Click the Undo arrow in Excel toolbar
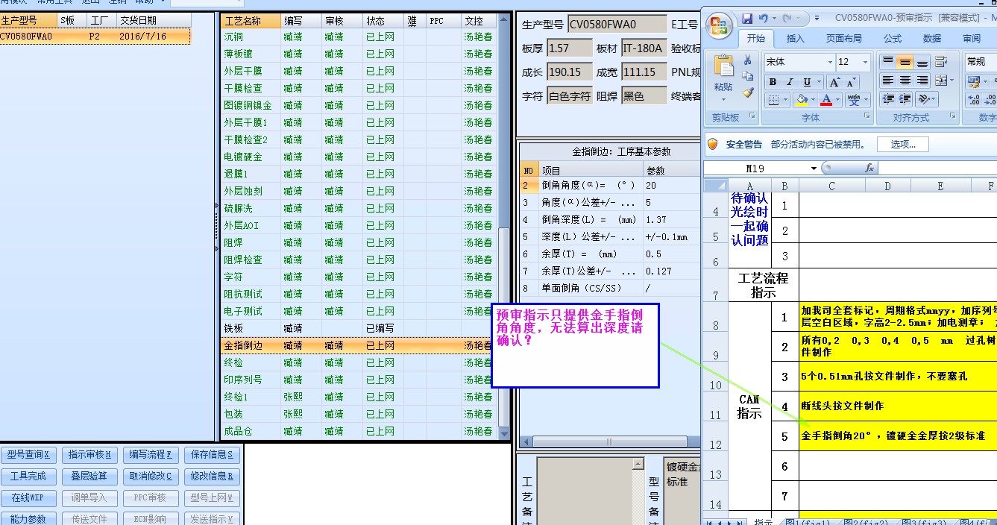The image size is (997, 525). click(763, 17)
